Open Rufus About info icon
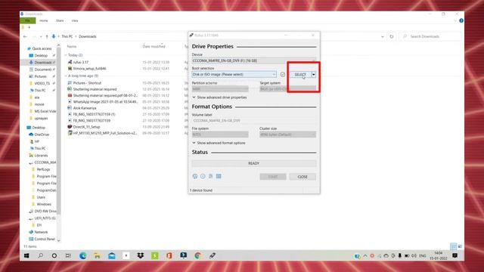This screenshot has height=272, width=484. coord(203,176)
